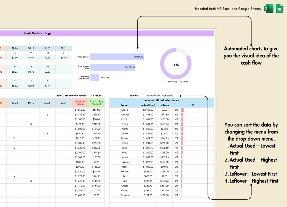Select the donut chart showing 84%
The image size is (287, 207).
(x=176, y=64)
